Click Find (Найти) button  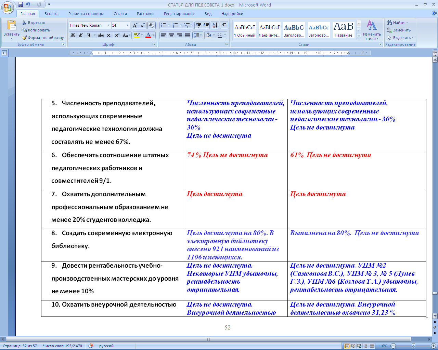(x=398, y=23)
